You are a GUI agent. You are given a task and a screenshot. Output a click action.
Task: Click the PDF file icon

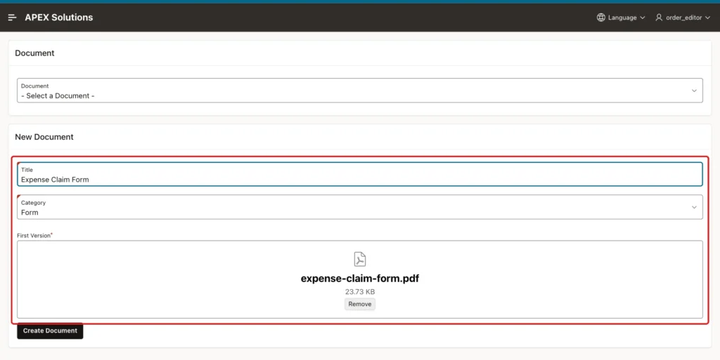click(x=360, y=259)
